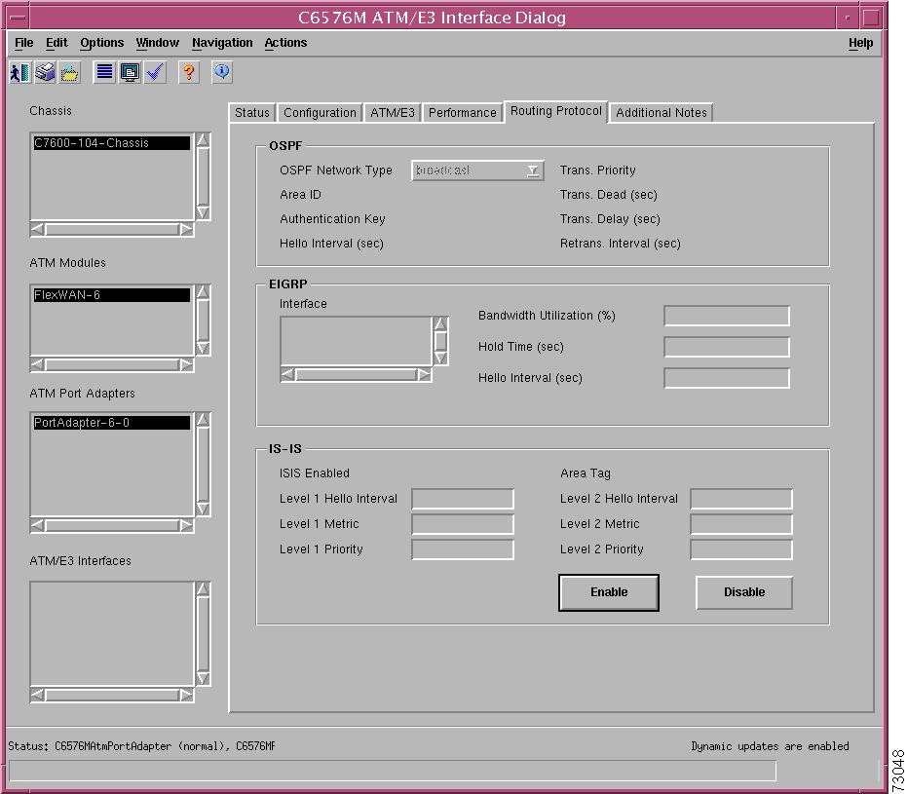Click the ATM Port Adapters scroll-down arrow
Screen dimensions: 908x794
pos(203,509)
